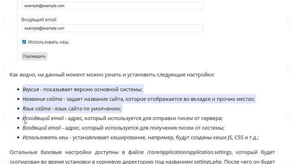
Task: Click the term Название сайта in the list
Action: [x=42, y=99]
